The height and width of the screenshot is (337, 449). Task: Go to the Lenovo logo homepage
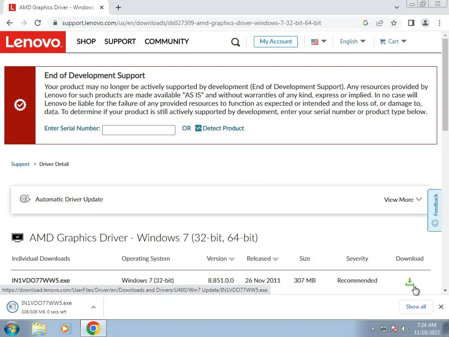tap(33, 42)
